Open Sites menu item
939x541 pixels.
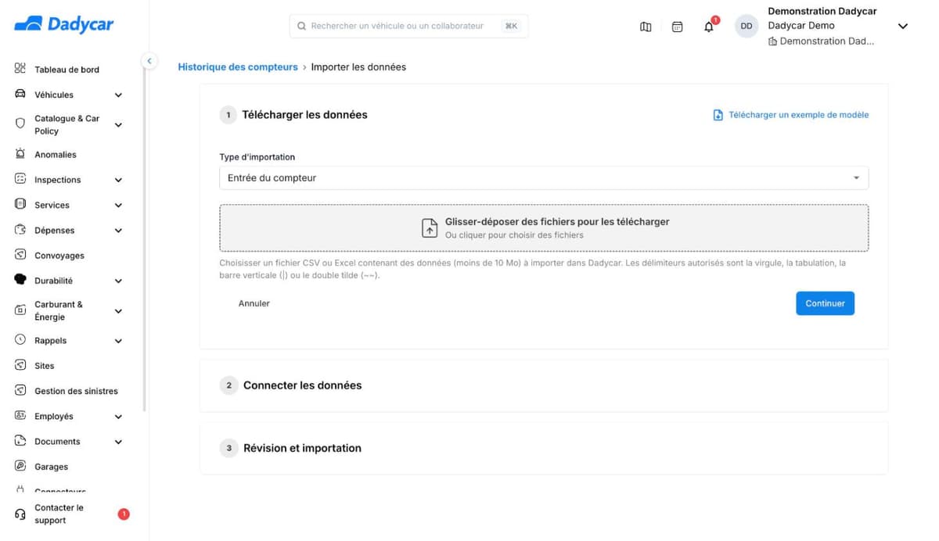45,366
